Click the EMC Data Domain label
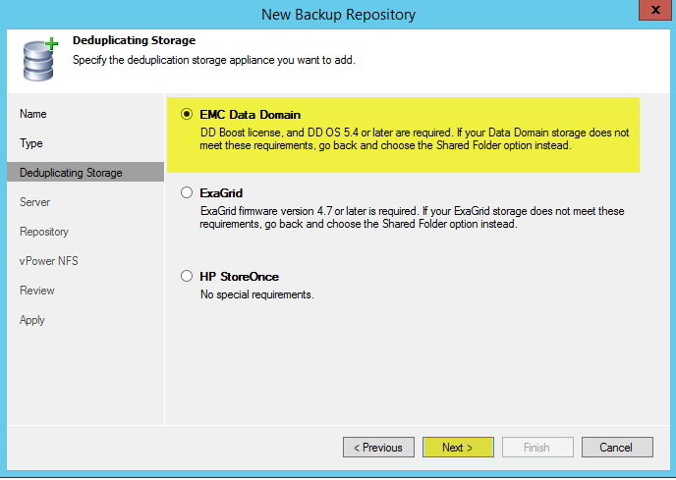The width and height of the screenshot is (676, 480). (x=250, y=115)
